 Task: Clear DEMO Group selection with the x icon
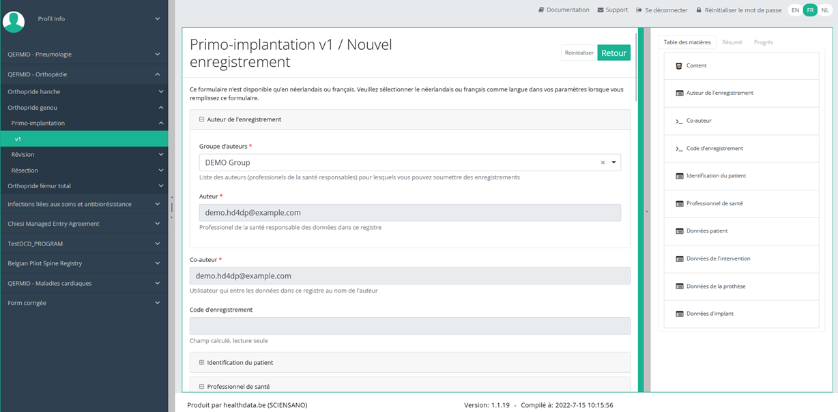pyautogui.click(x=603, y=163)
